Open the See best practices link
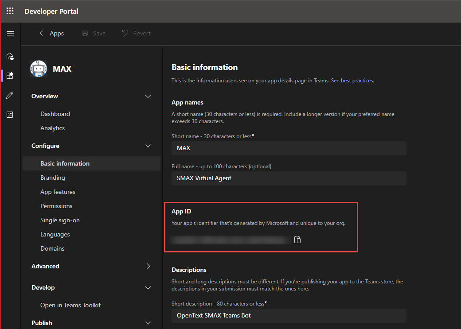Image resolution: width=461 pixels, height=329 pixels. [352, 80]
